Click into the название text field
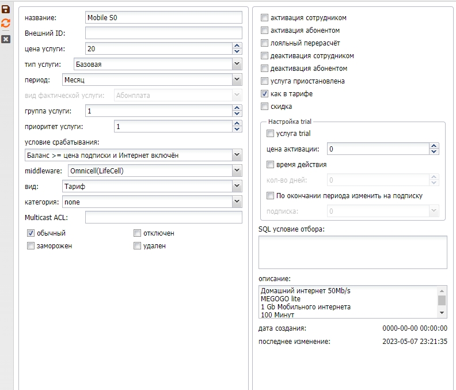This screenshot has height=390, width=456. point(163,18)
